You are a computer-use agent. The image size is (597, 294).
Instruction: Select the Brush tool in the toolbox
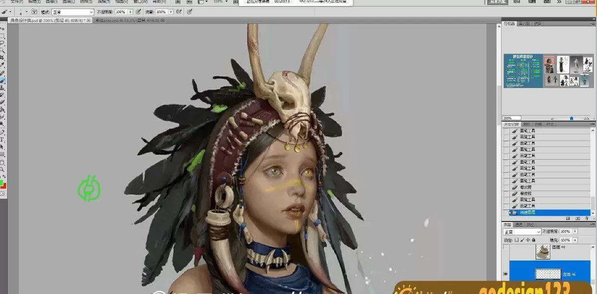tap(3, 80)
